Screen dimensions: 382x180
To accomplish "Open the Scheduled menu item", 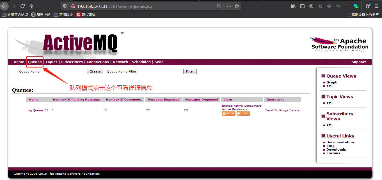I will (141, 62).
